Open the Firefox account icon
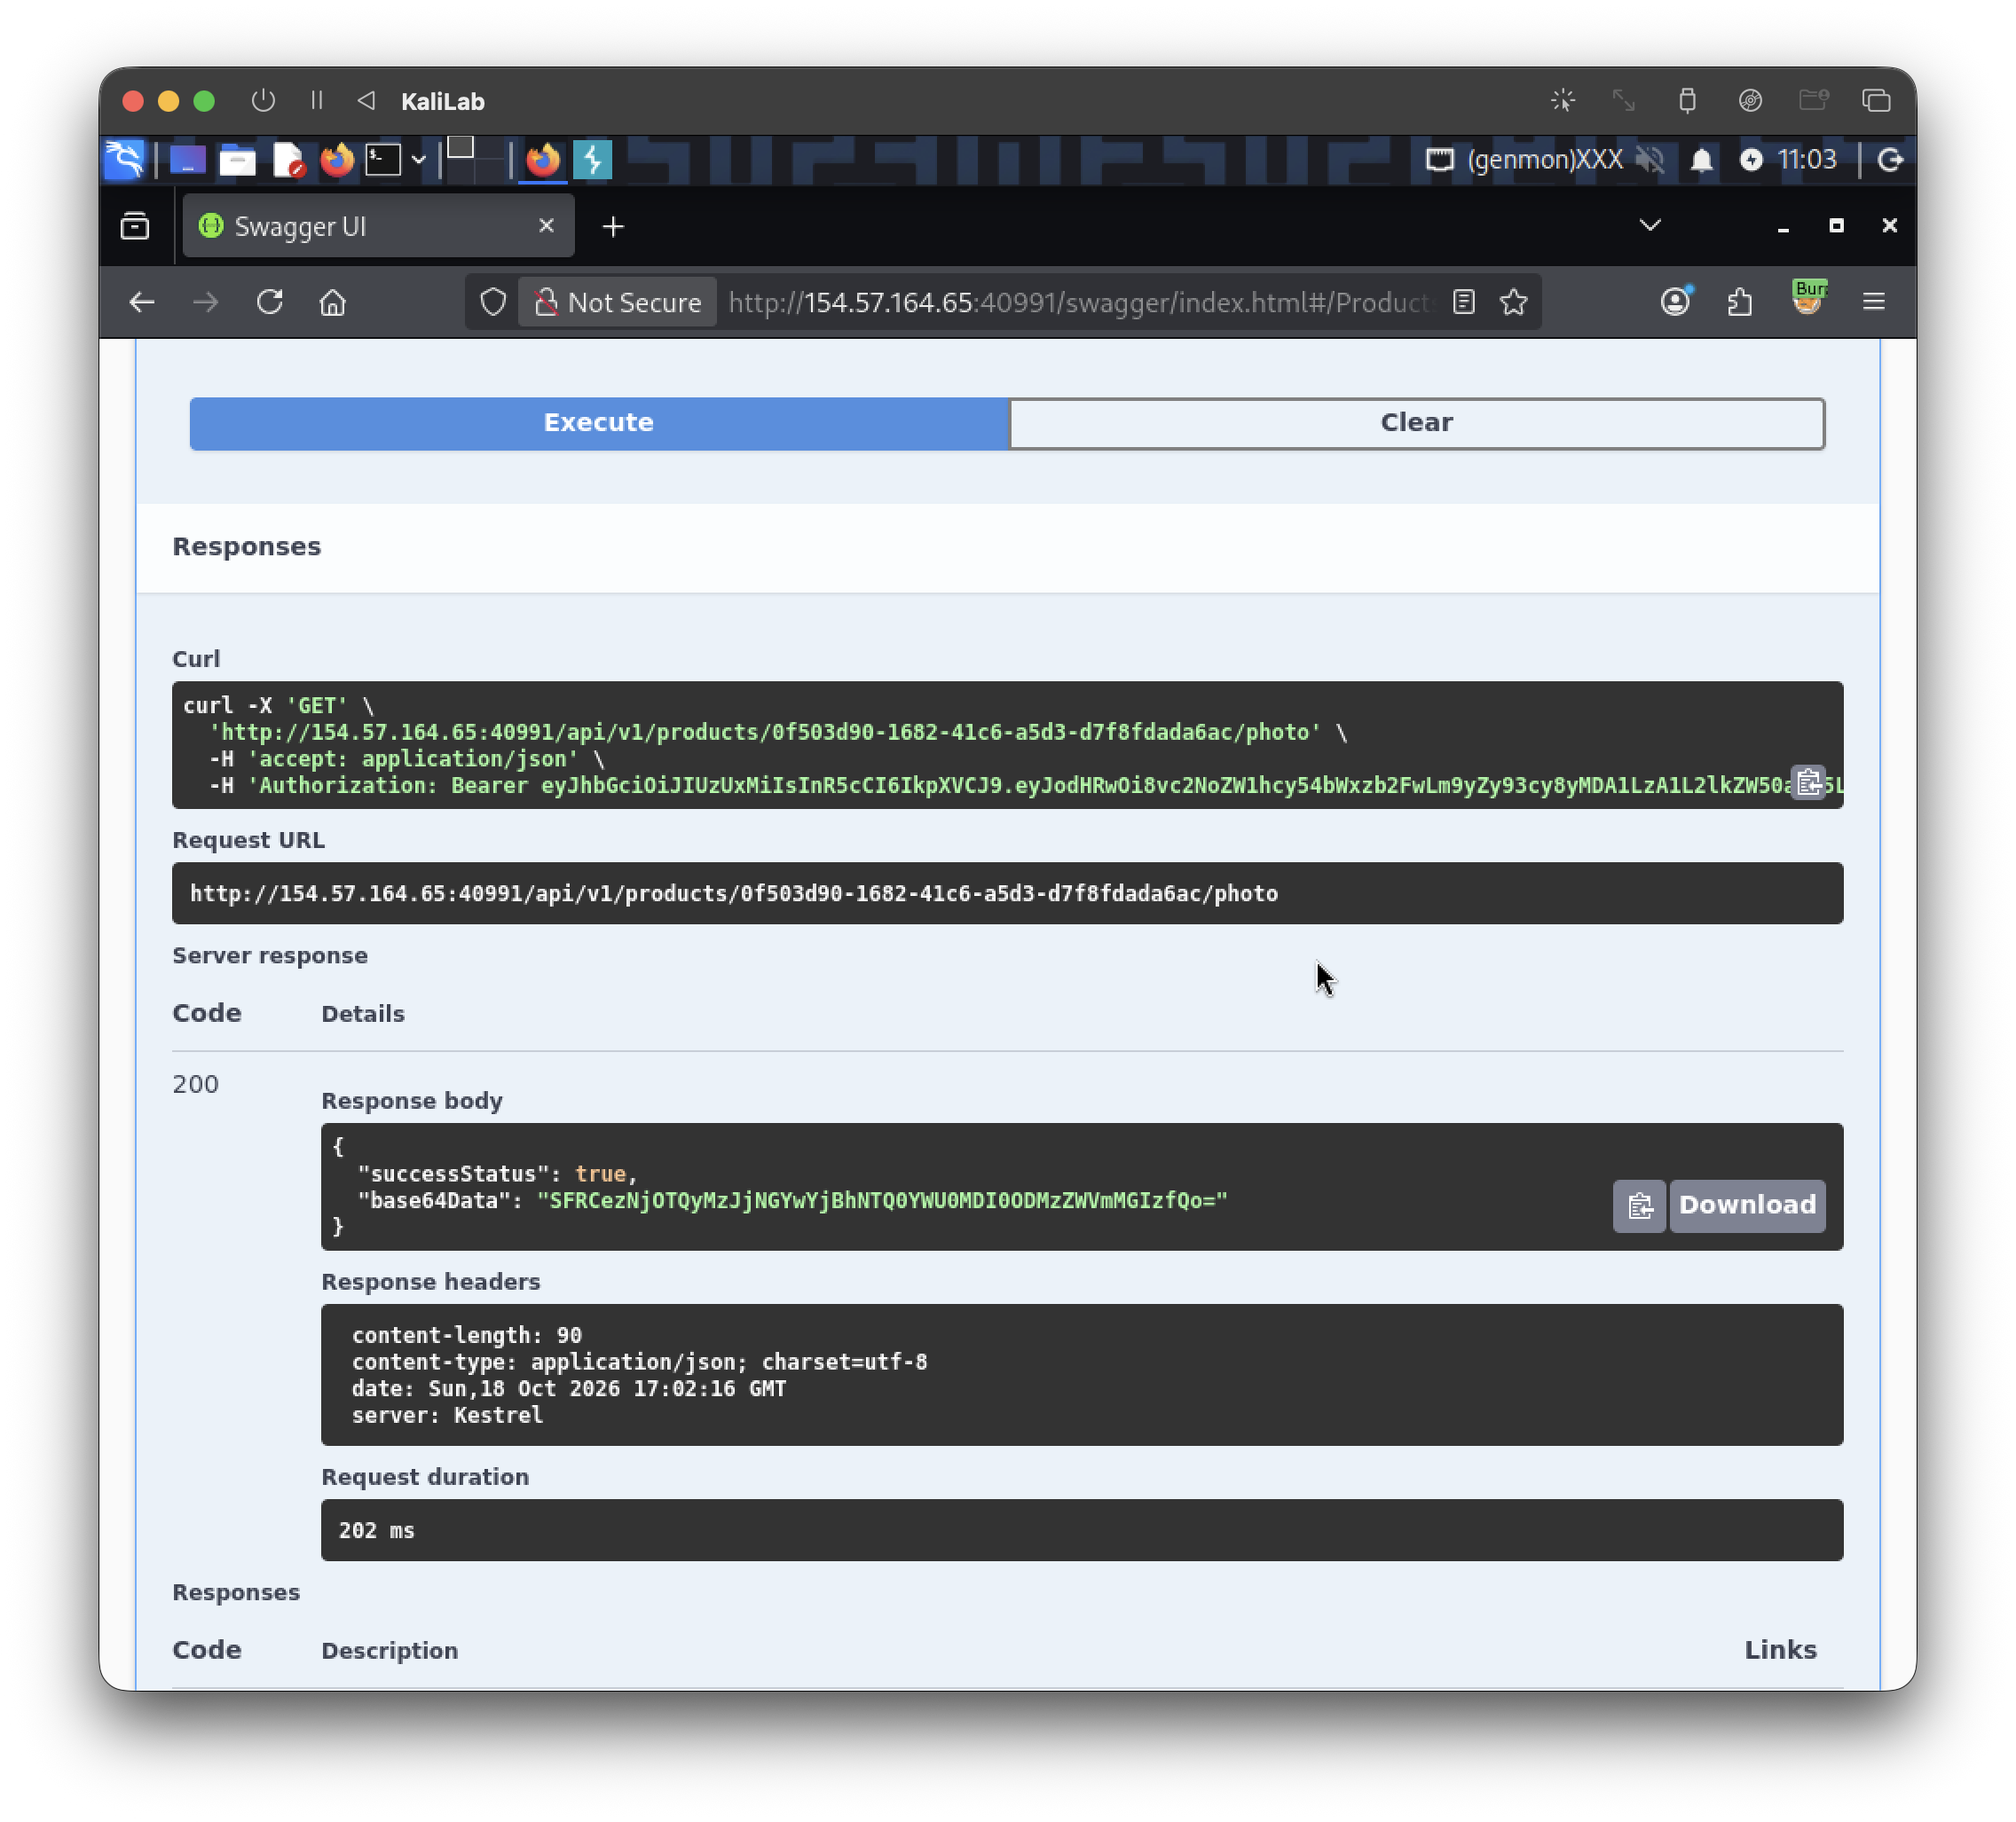This screenshot has height=1822, width=2016. (x=1676, y=301)
